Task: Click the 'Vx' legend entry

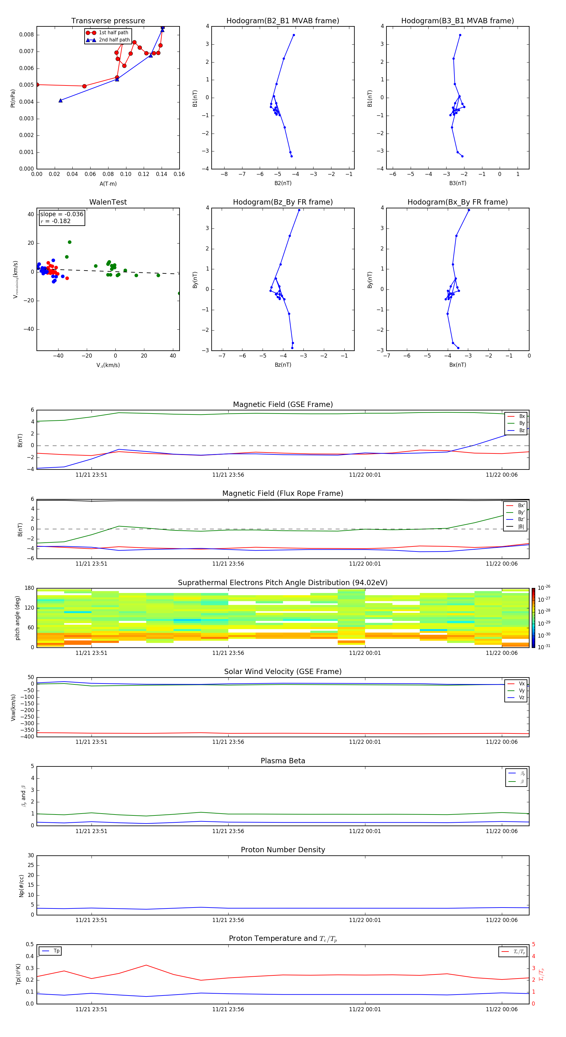Action: [x=516, y=683]
